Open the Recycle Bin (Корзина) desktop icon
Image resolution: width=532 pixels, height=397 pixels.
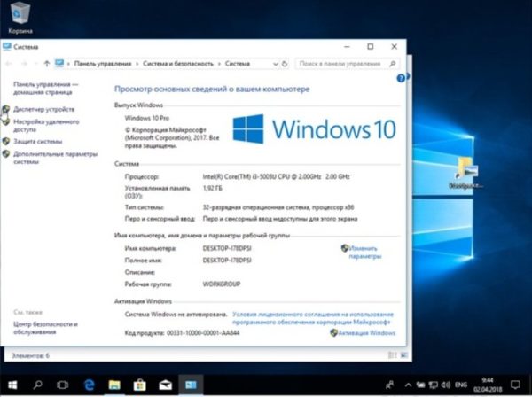(20, 18)
